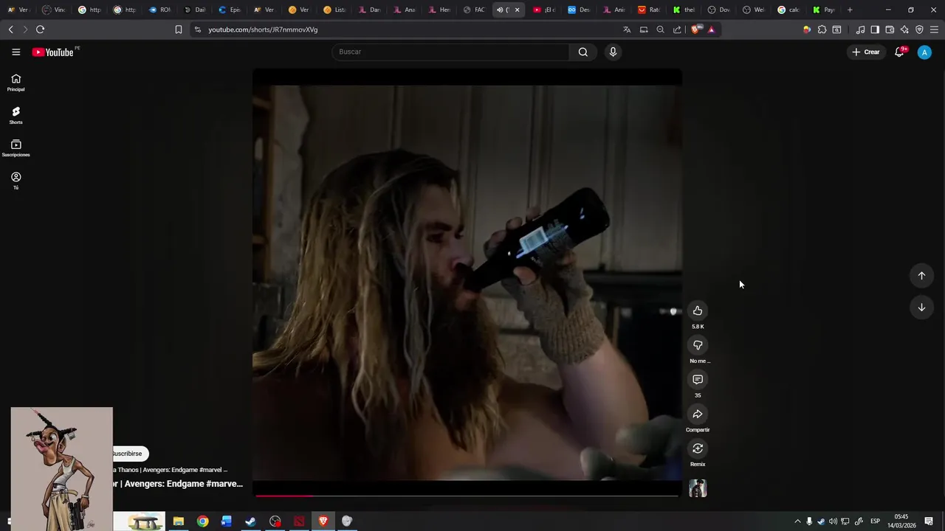Close the active YouTube tab

click(517, 10)
